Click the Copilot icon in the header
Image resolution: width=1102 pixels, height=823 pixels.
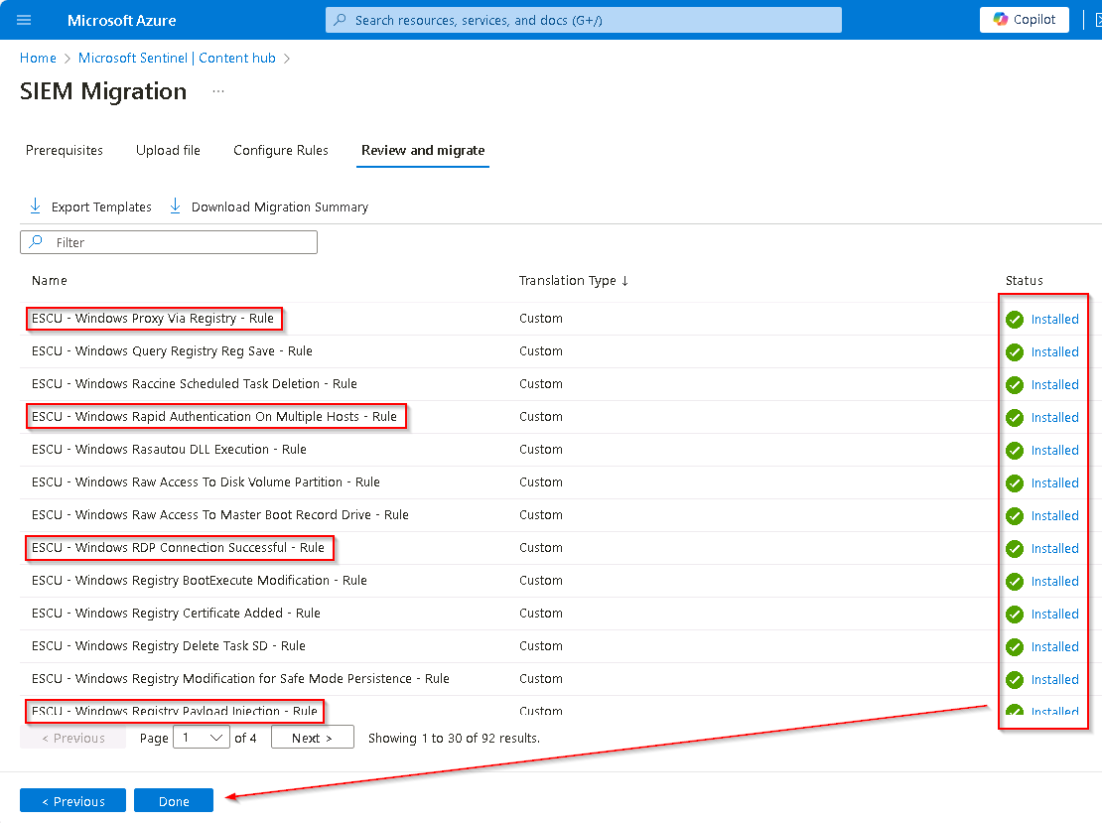click(1000, 20)
